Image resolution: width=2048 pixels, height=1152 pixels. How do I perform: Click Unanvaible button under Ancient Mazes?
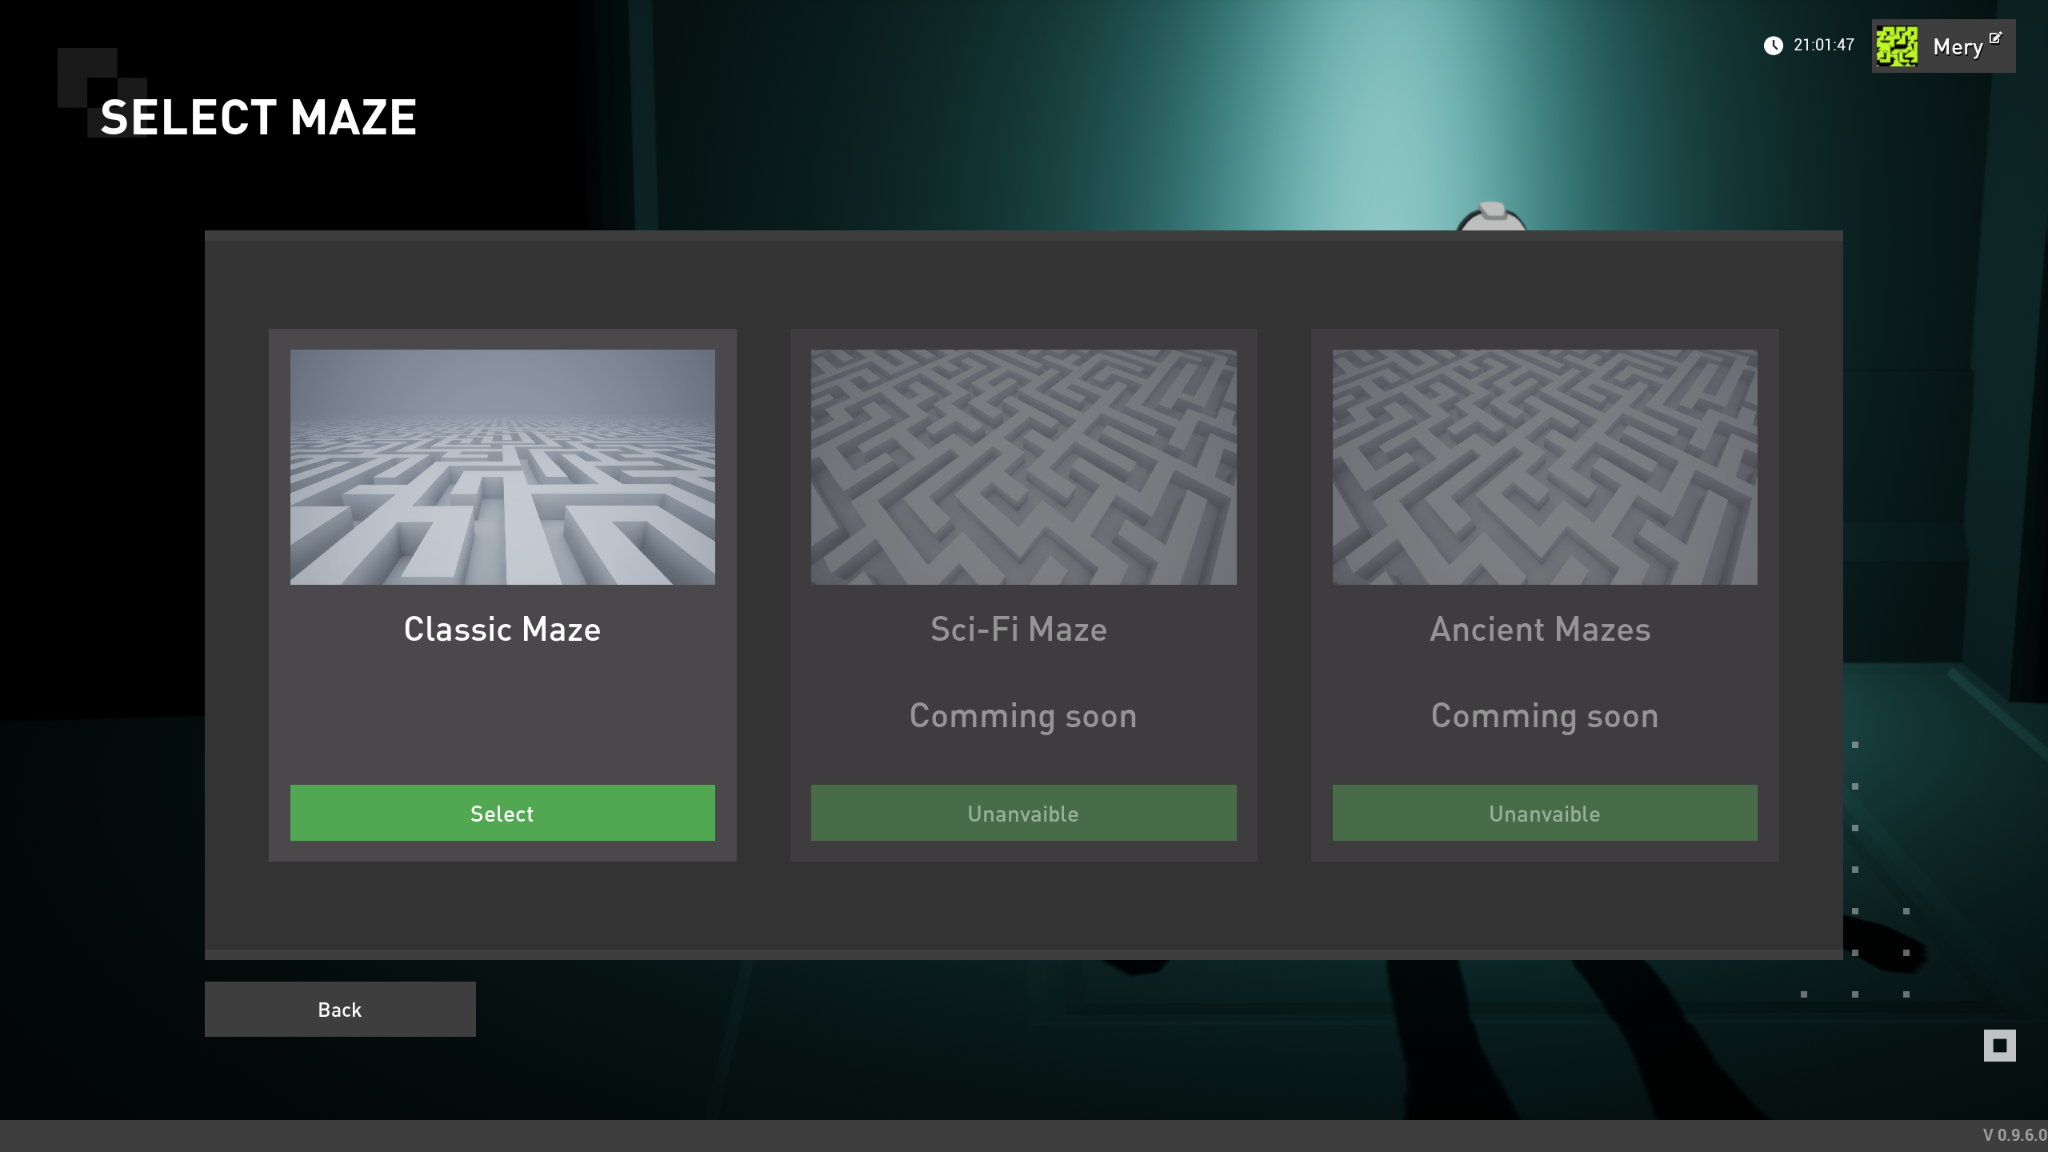(x=1545, y=813)
